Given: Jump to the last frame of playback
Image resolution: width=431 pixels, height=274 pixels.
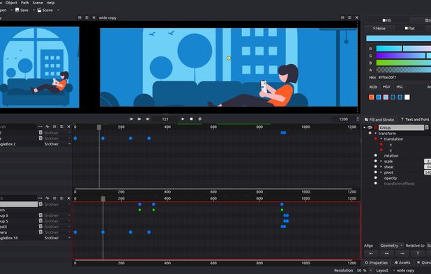Looking at the screenshot, I should [x=148, y=119].
